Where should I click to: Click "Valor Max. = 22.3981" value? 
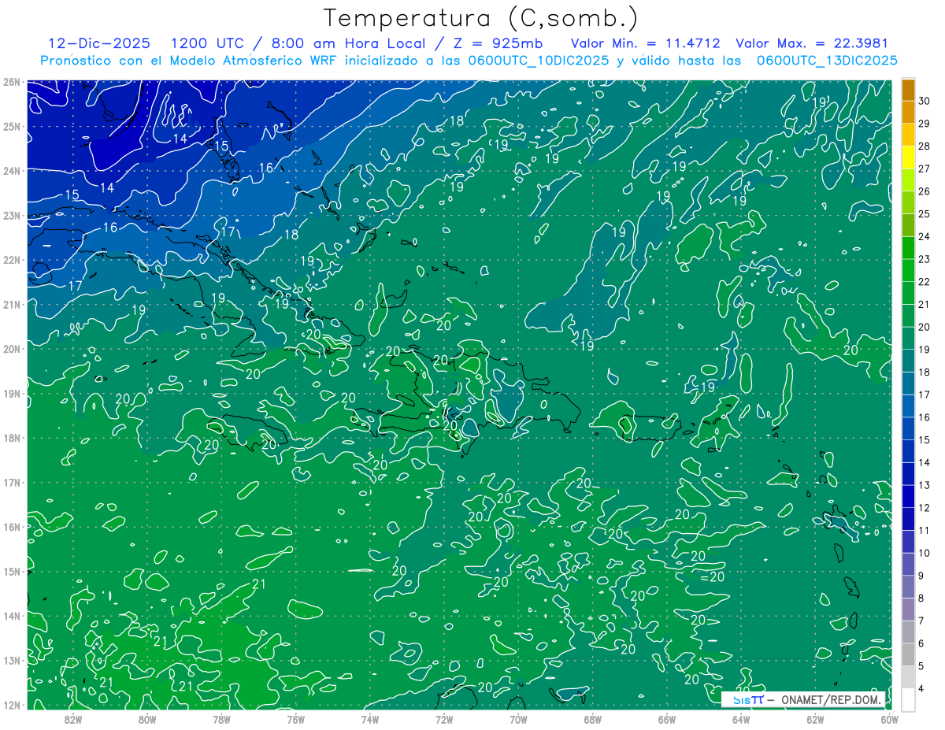coord(812,43)
